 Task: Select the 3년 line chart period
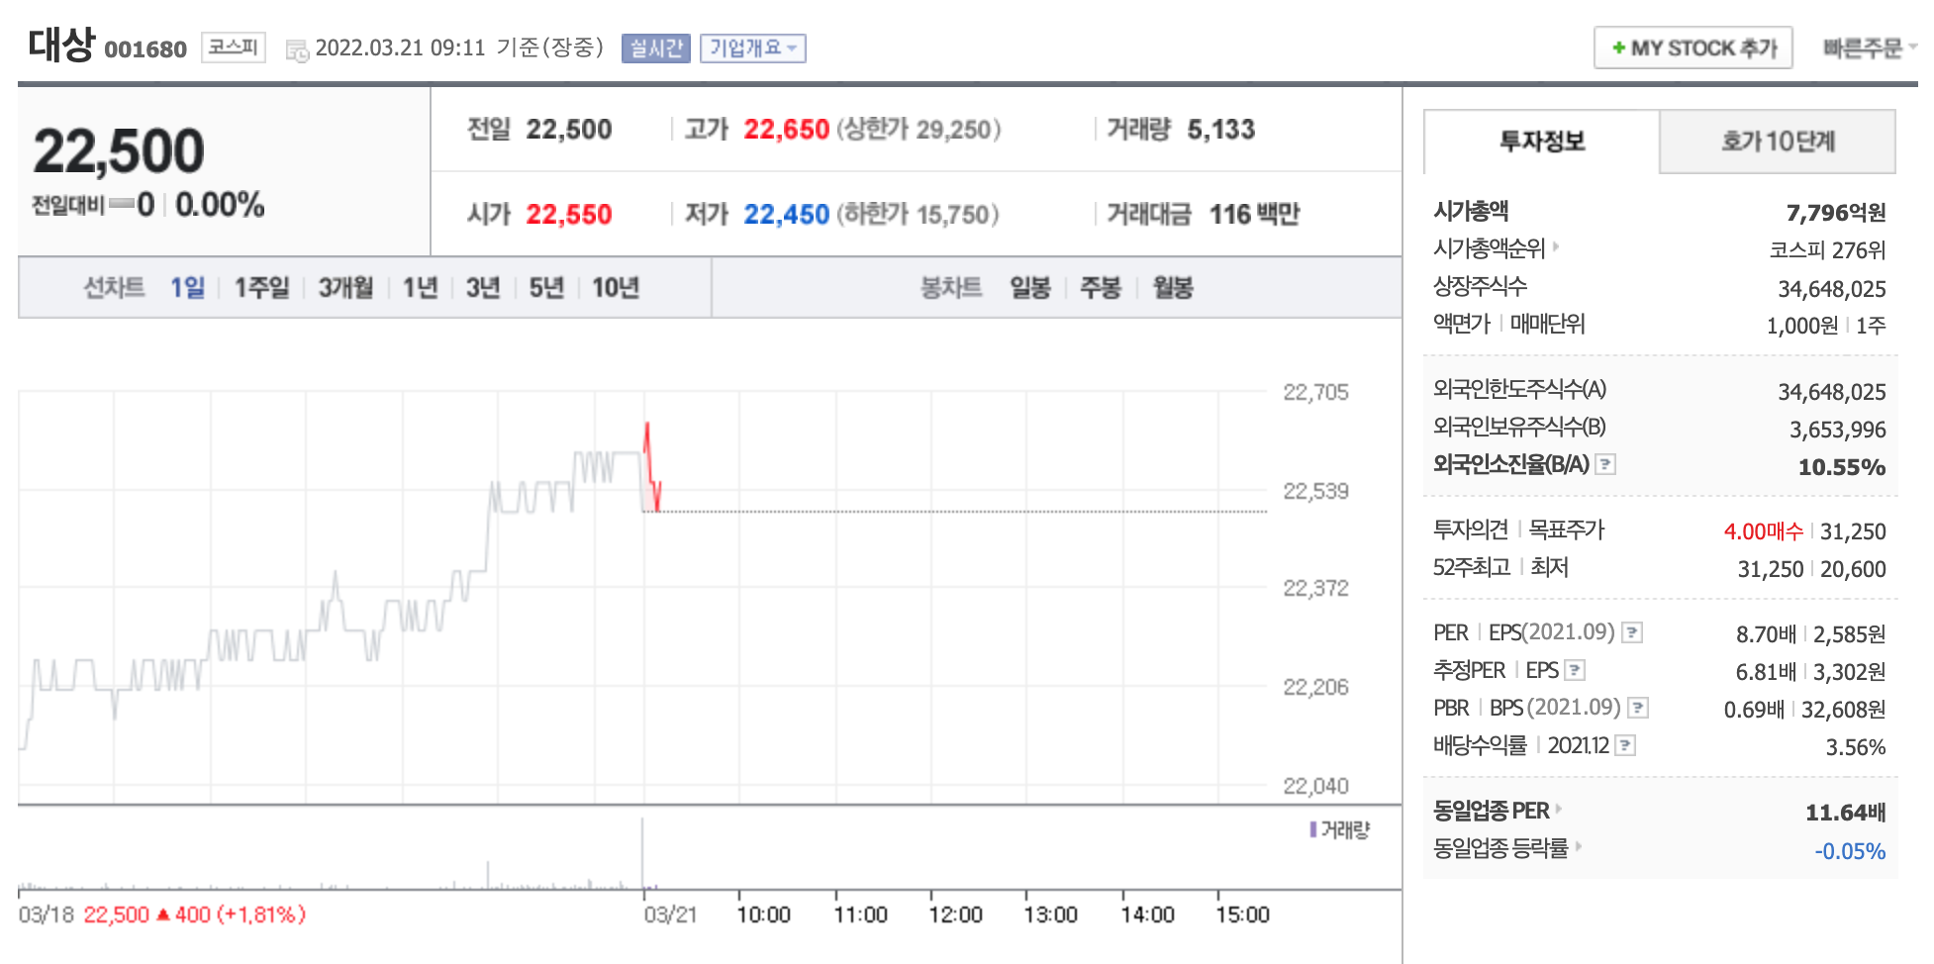tap(483, 287)
